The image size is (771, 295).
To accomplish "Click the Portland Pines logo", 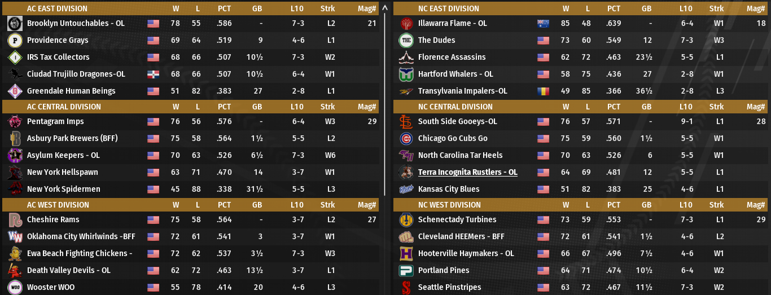I will (406, 271).
